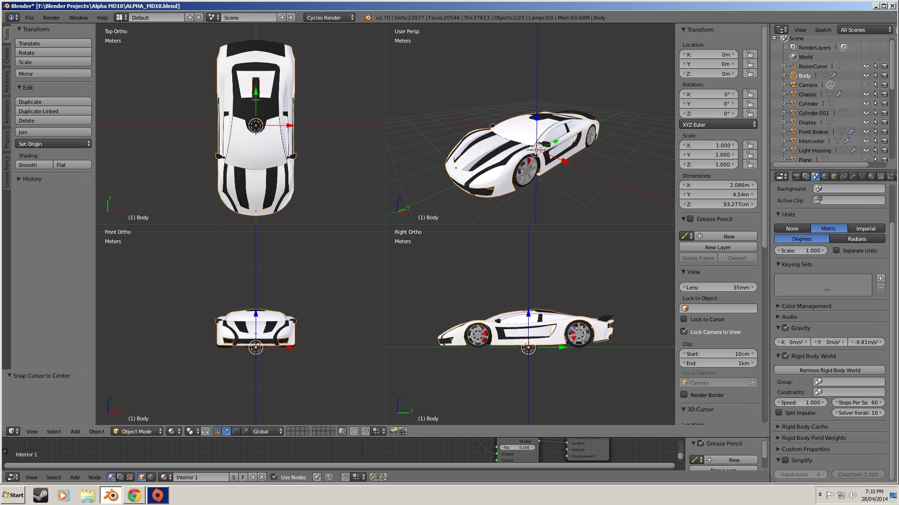Open the Material properties tab sphere icon

871,176
